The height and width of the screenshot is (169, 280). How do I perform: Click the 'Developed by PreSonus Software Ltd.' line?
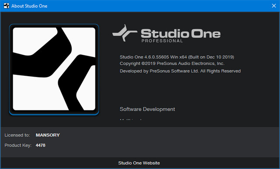point(180,71)
